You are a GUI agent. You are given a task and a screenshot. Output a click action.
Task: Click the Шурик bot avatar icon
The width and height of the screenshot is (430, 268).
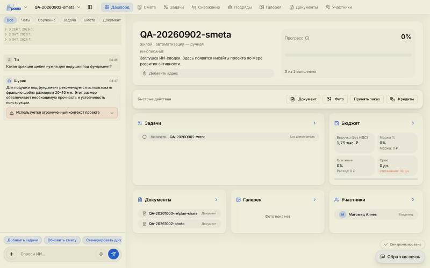(9, 81)
